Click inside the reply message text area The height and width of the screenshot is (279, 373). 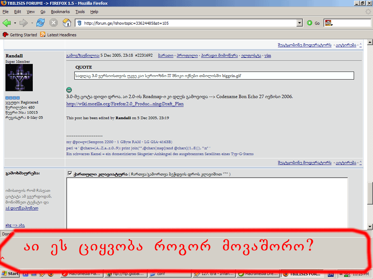coord(207,203)
